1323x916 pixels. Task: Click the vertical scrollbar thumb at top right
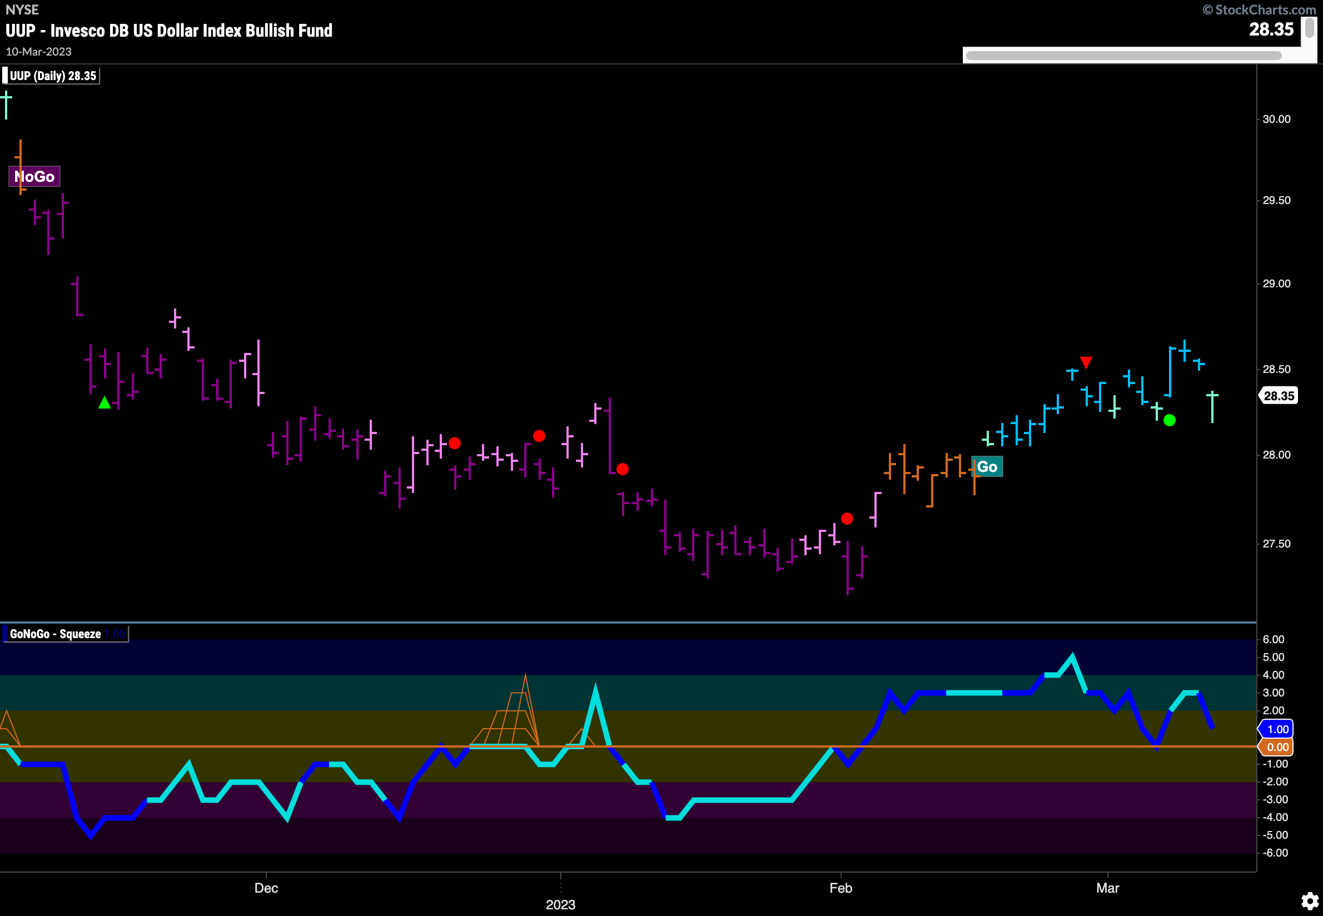(x=1309, y=28)
